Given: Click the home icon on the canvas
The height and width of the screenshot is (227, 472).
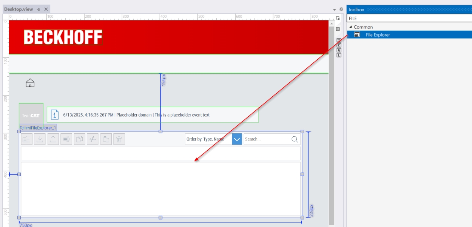Looking at the screenshot, I should 30,83.
